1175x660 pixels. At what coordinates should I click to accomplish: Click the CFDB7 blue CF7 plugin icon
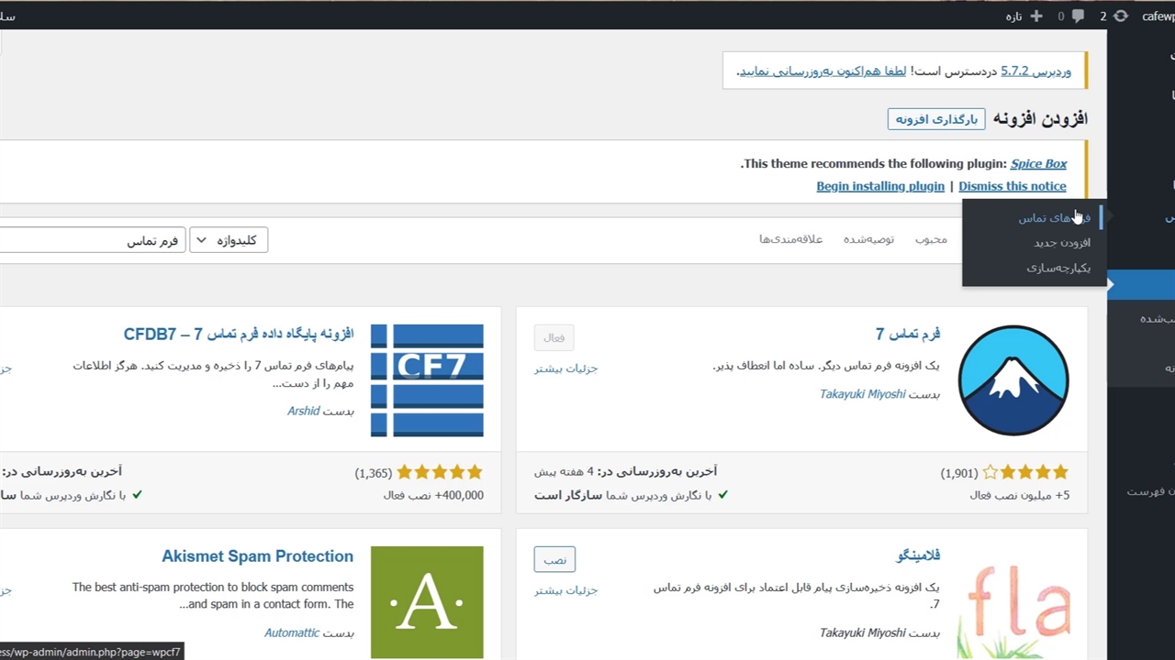coord(427,379)
